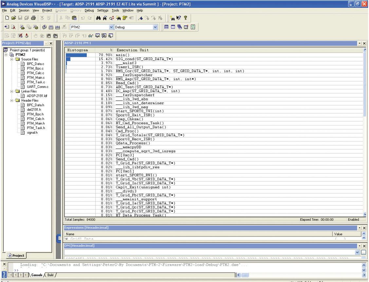Click the histogram list vertical scrollbar
Screen dimensions: 369x282
coord(365,132)
